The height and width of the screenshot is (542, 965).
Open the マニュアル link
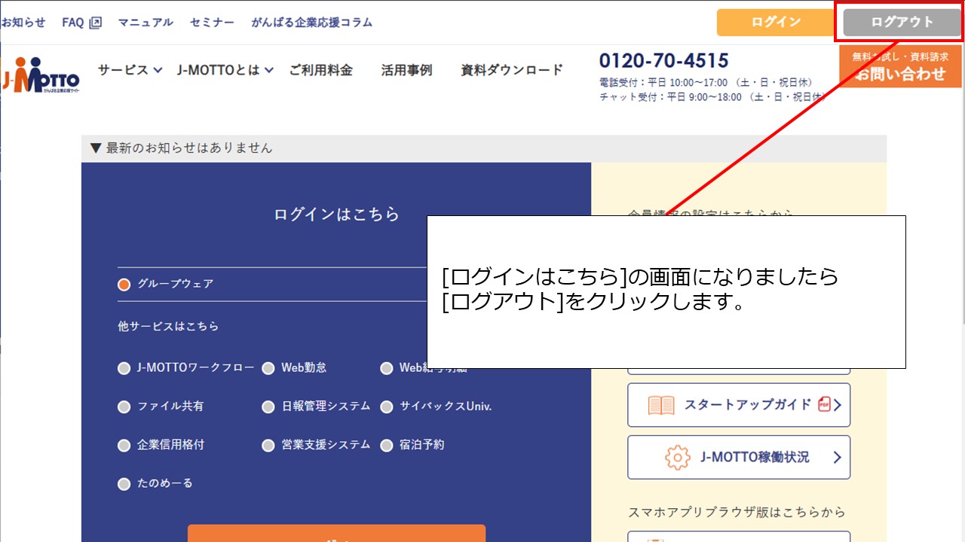pyautogui.click(x=146, y=23)
